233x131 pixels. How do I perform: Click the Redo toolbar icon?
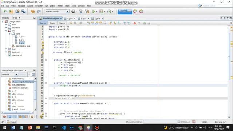pyautogui.click(x=39, y=11)
